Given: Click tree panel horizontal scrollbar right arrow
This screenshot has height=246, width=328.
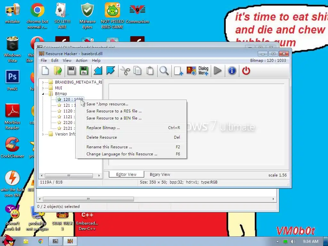Looking at the screenshot, I should pyautogui.click(x=99, y=176).
